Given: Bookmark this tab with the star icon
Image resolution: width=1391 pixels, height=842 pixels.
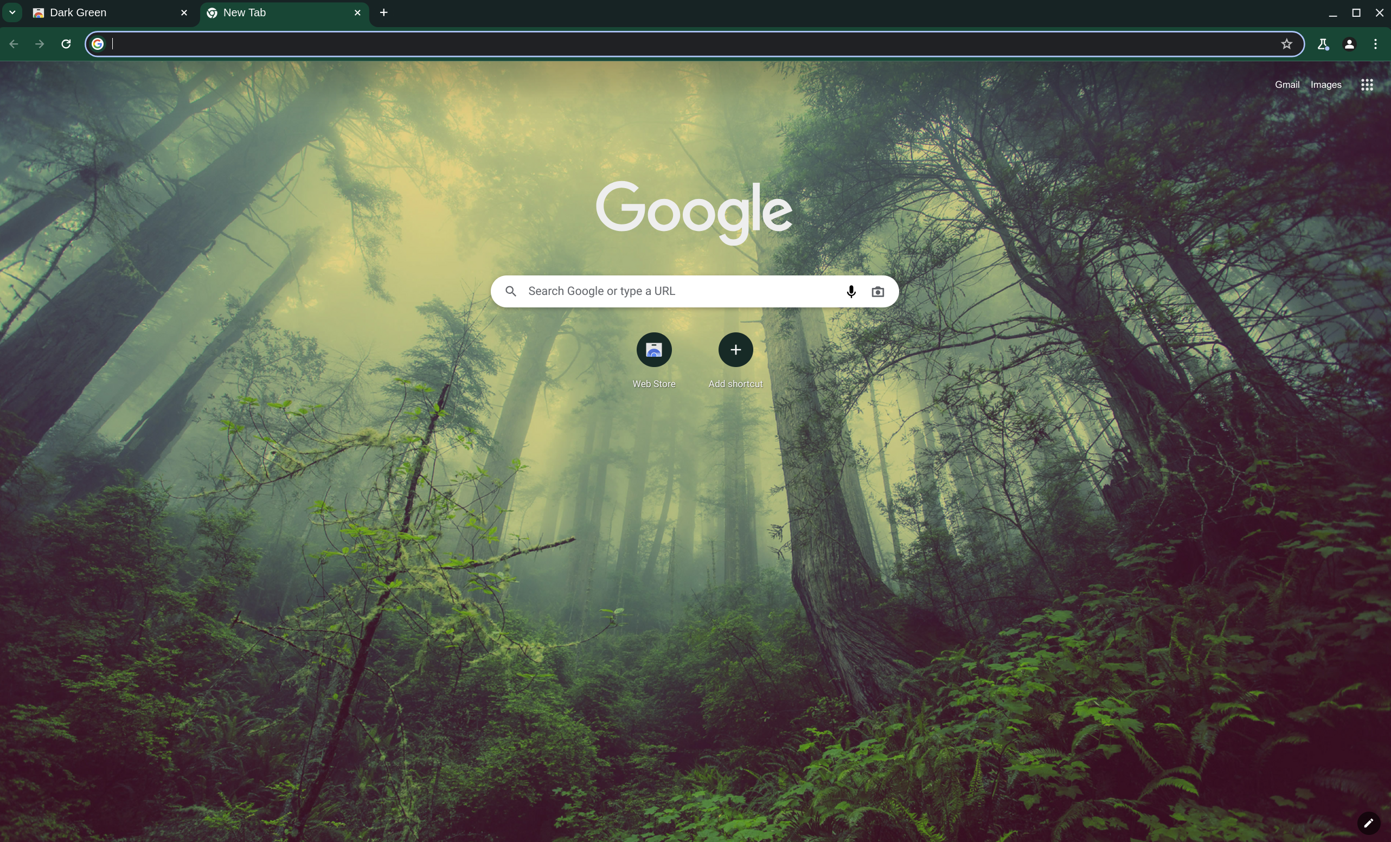Looking at the screenshot, I should (x=1286, y=44).
